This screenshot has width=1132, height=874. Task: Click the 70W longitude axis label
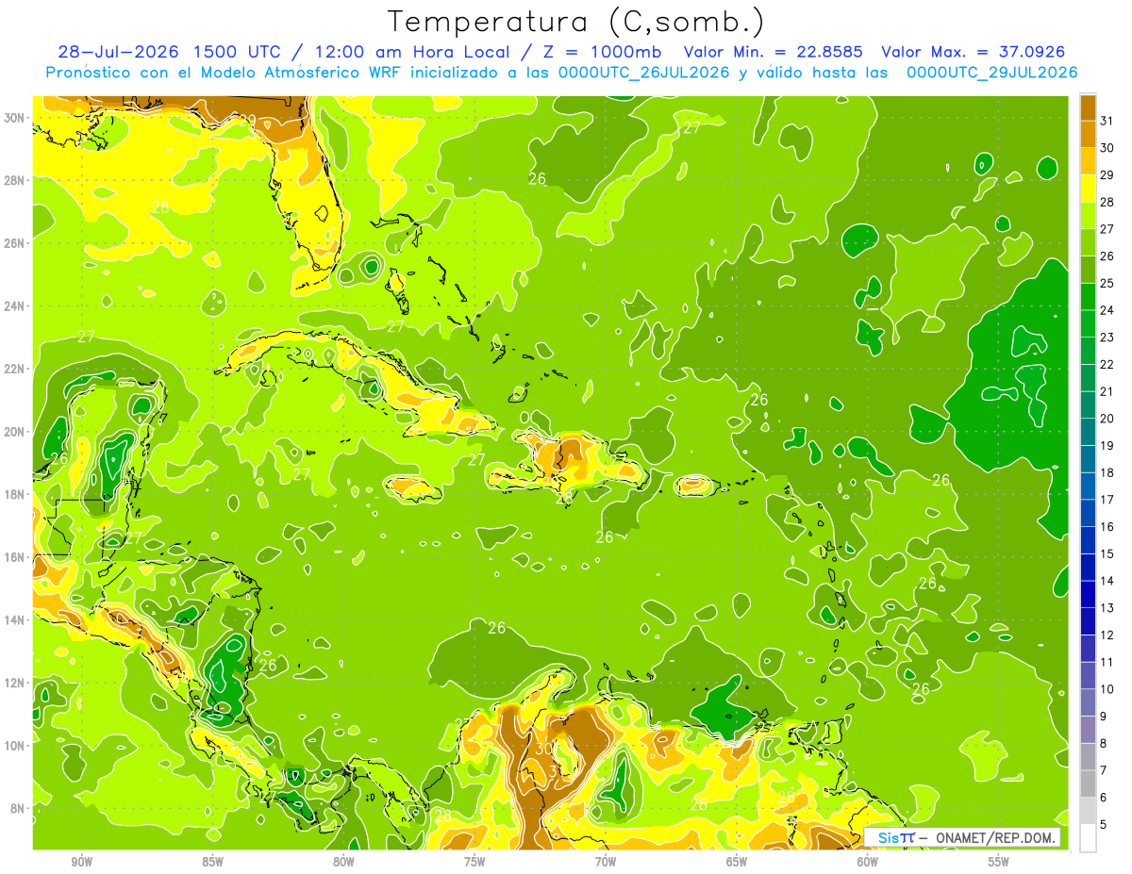pos(606,862)
